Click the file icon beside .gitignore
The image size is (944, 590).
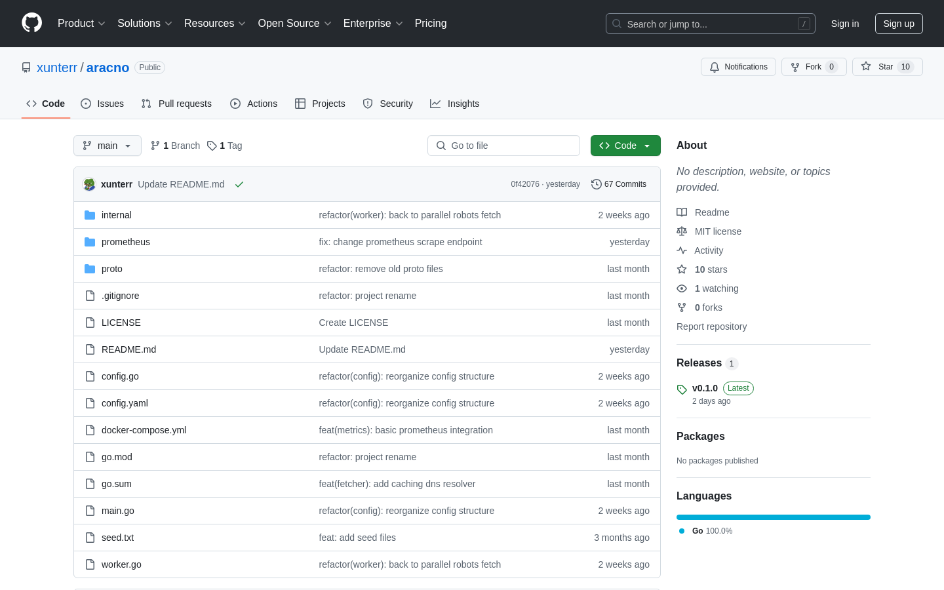click(x=90, y=296)
